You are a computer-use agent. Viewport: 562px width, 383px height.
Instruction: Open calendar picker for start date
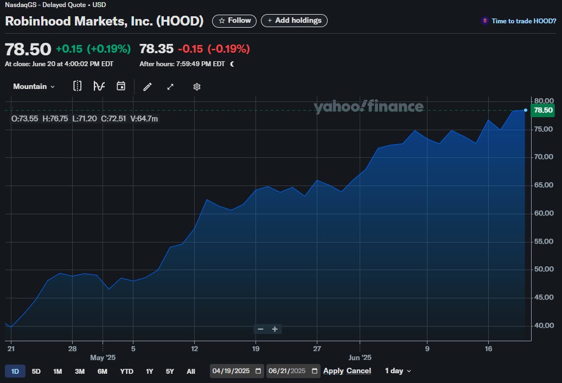point(258,371)
